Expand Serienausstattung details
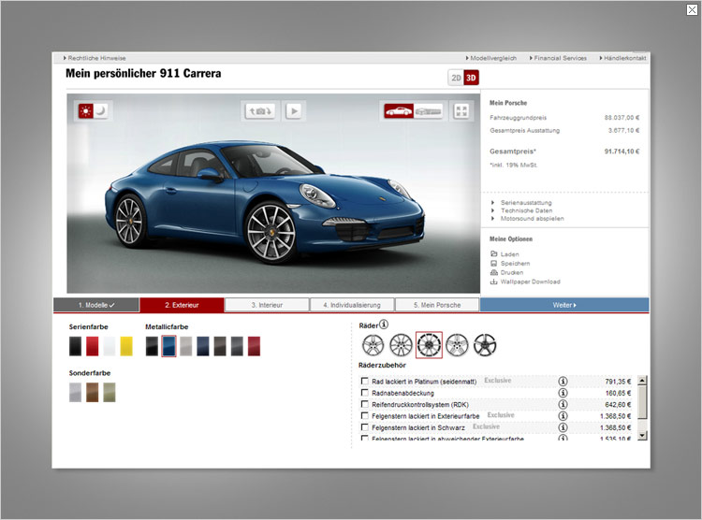Screen dimensions: 702x520 [526, 203]
